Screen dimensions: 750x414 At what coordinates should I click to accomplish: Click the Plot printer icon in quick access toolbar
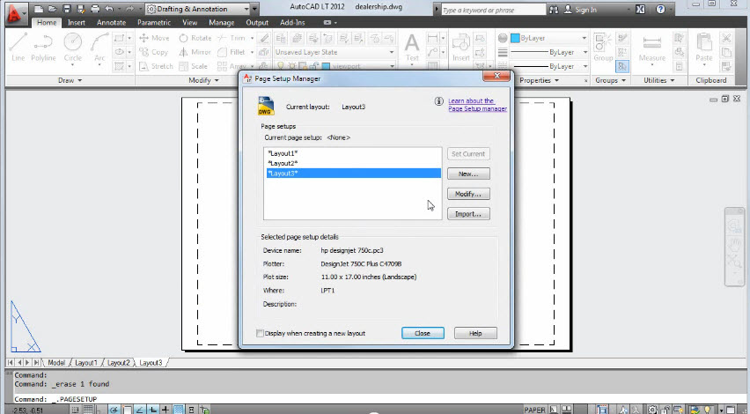click(x=95, y=9)
